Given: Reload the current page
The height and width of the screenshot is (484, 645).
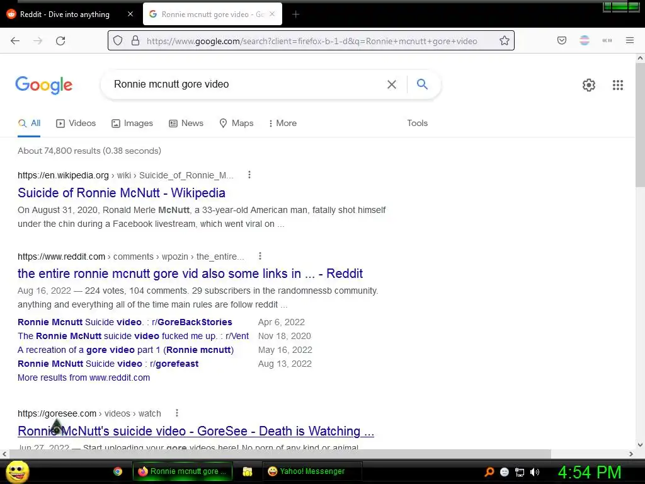Looking at the screenshot, I should point(60,41).
